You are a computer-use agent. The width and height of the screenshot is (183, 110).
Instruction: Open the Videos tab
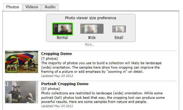pos(32,7)
